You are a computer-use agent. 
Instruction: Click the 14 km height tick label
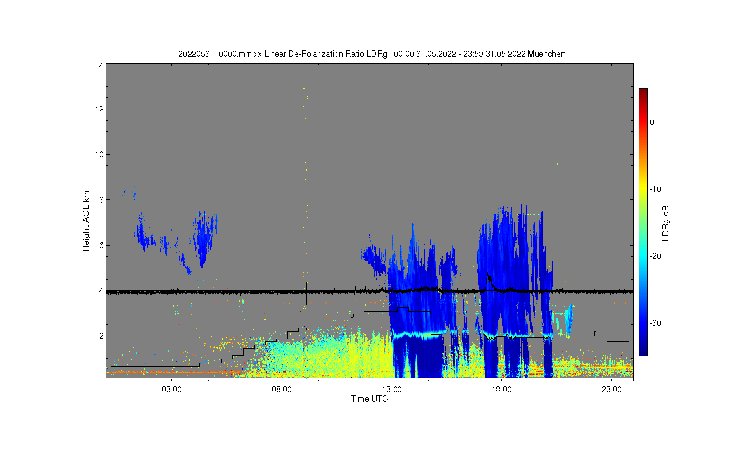click(x=99, y=66)
